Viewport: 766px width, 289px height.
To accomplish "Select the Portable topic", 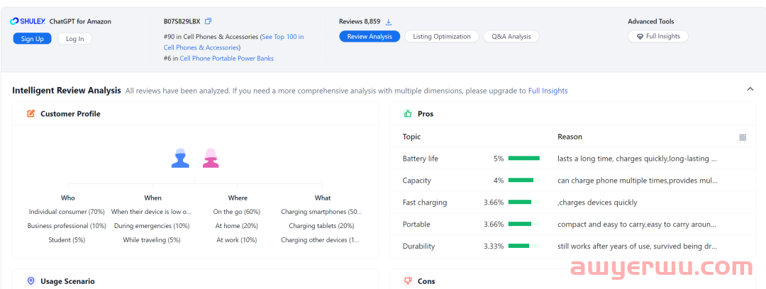I will point(416,224).
